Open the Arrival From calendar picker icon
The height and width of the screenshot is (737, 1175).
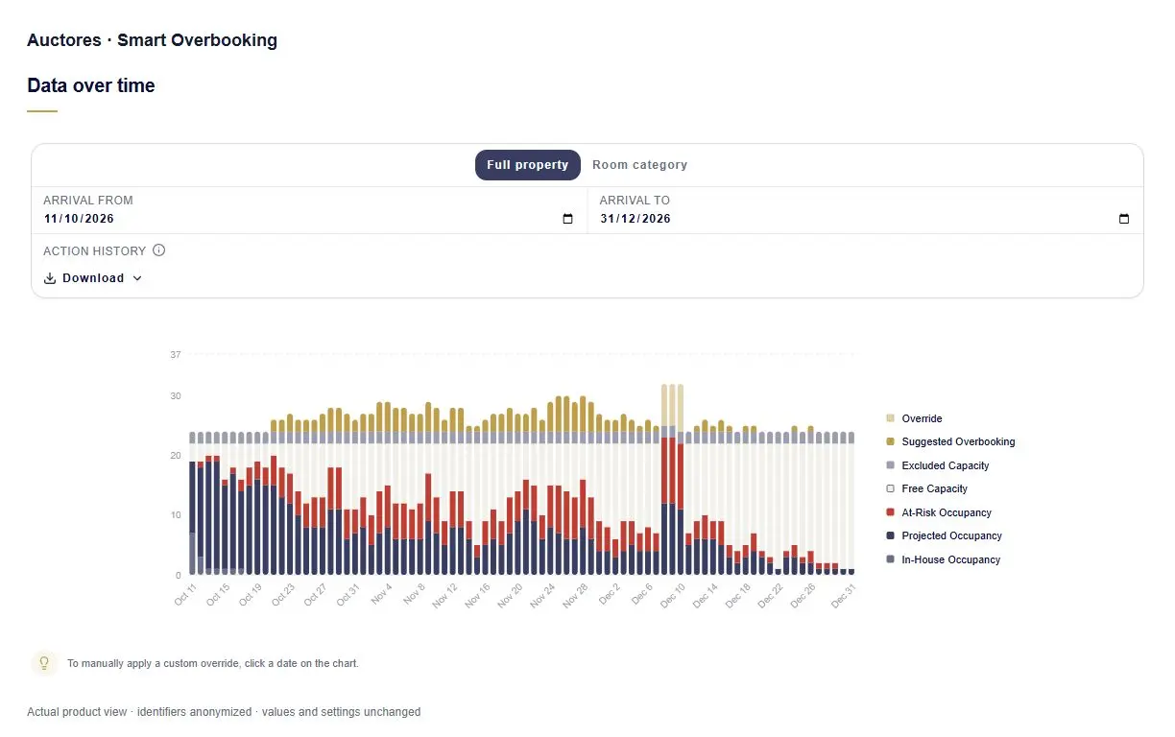click(567, 219)
